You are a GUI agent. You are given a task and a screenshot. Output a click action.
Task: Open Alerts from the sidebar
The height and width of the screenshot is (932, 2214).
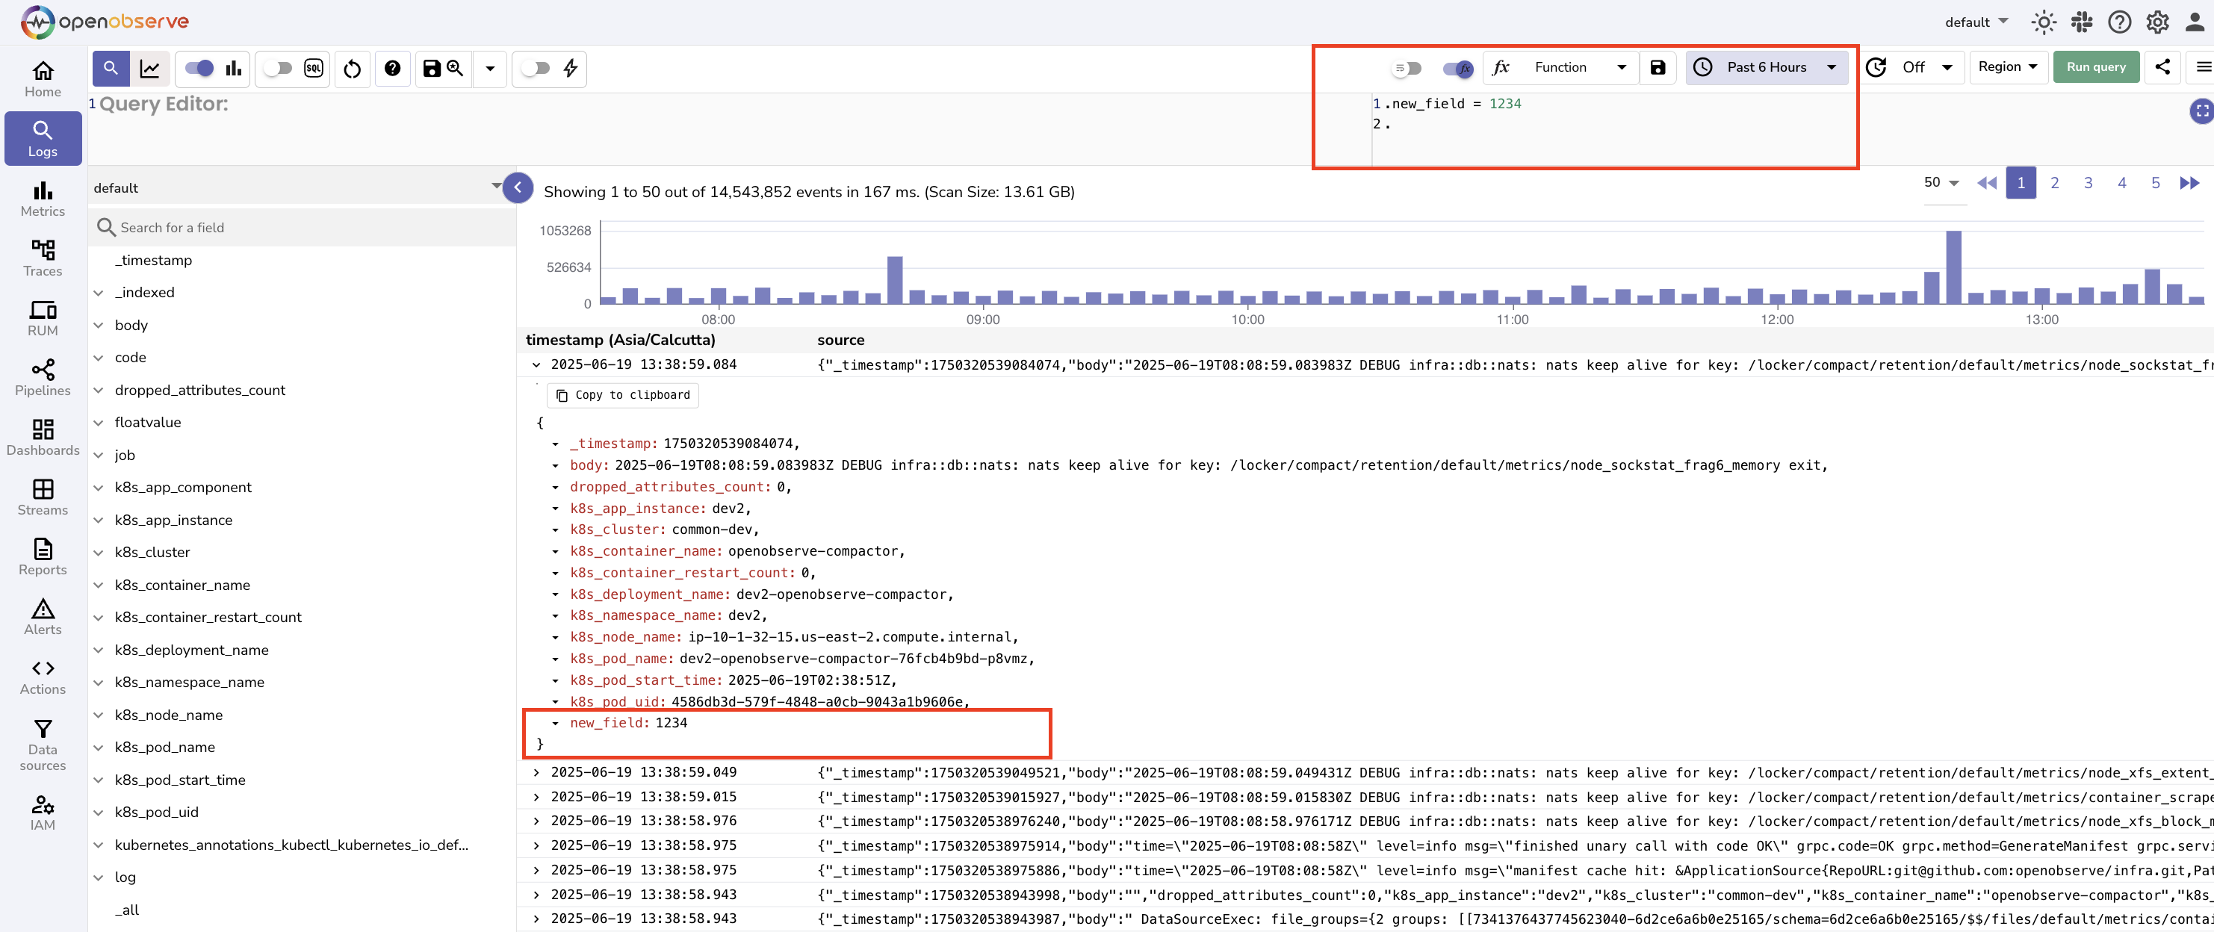click(x=42, y=617)
